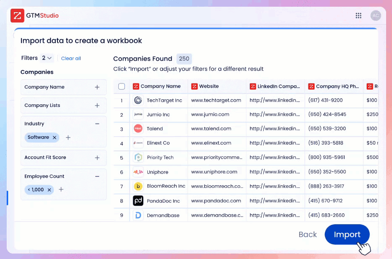392x259 pixels.
Task: Add another Employee Count filter value
Action: [x=61, y=189]
